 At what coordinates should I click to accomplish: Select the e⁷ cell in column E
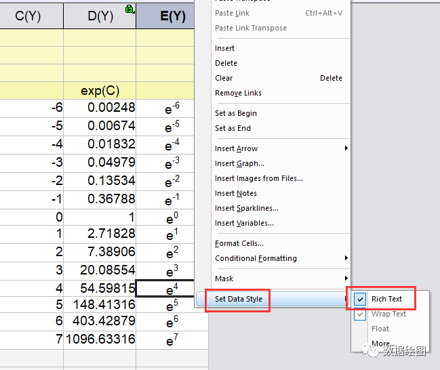(172, 340)
